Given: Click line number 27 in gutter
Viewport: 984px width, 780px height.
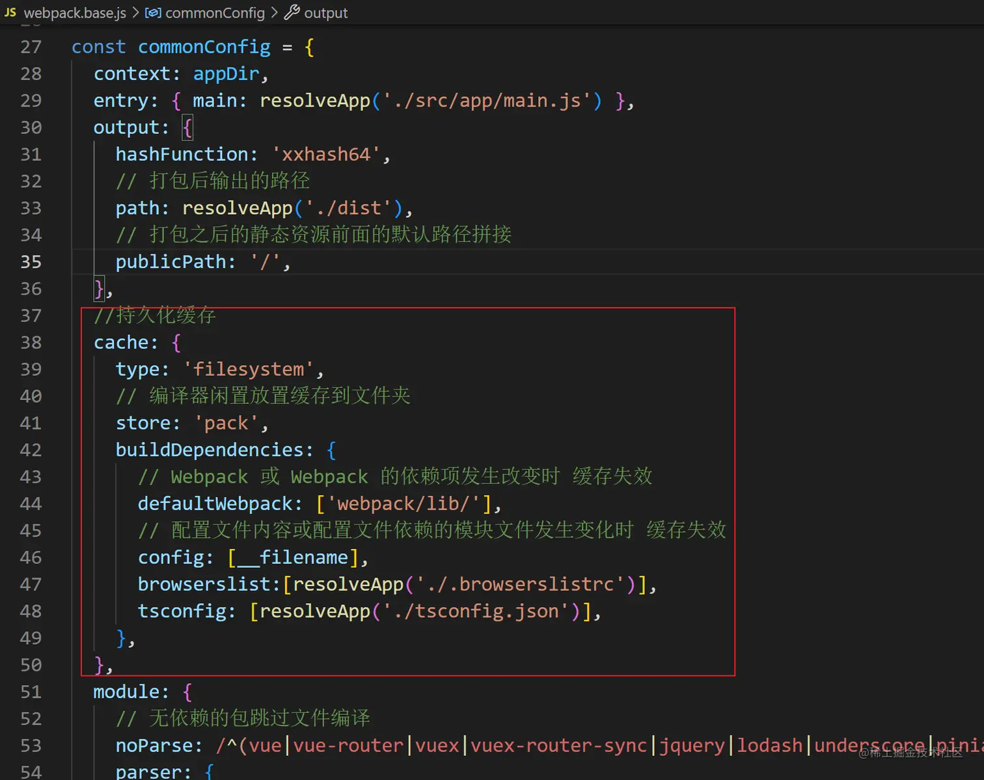Looking at the screenshot, I should [x=31, y=47].
